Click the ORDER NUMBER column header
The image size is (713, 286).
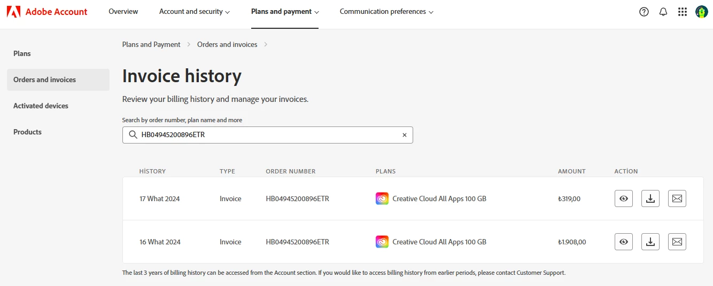(x=291, y=171)
